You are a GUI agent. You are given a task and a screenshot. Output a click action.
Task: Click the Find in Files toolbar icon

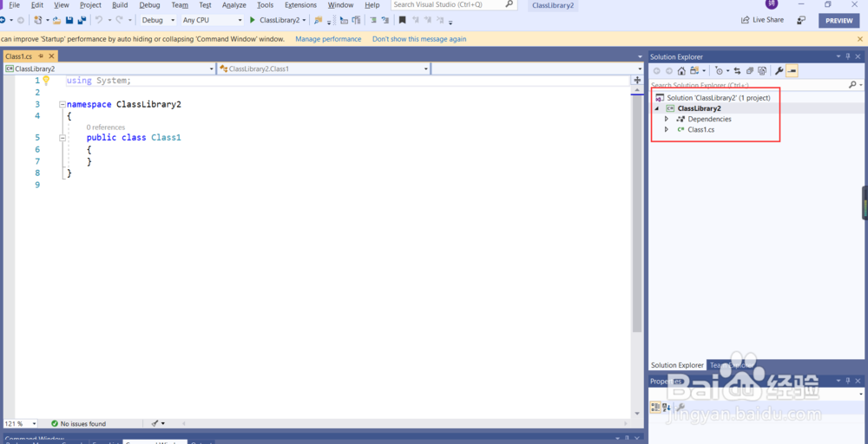pos(318,20)
